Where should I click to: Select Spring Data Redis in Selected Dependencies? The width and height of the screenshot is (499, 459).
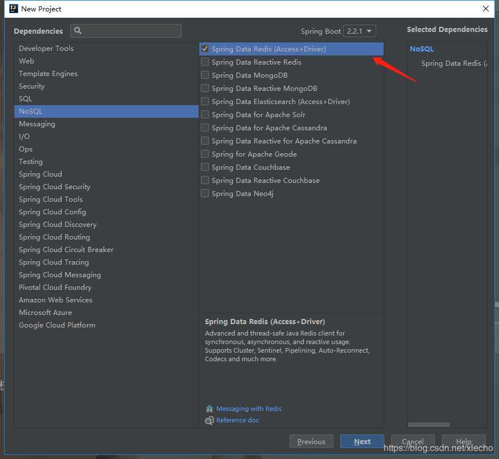point(454,63)
